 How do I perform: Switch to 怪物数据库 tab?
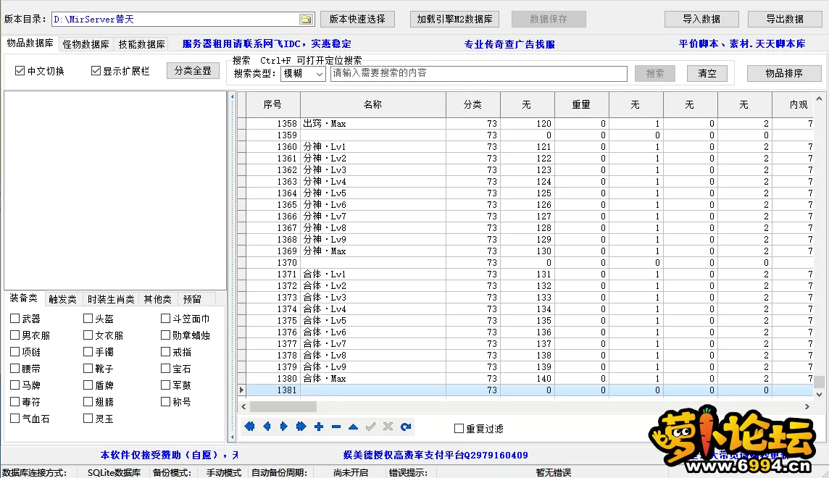coord(86,44)
